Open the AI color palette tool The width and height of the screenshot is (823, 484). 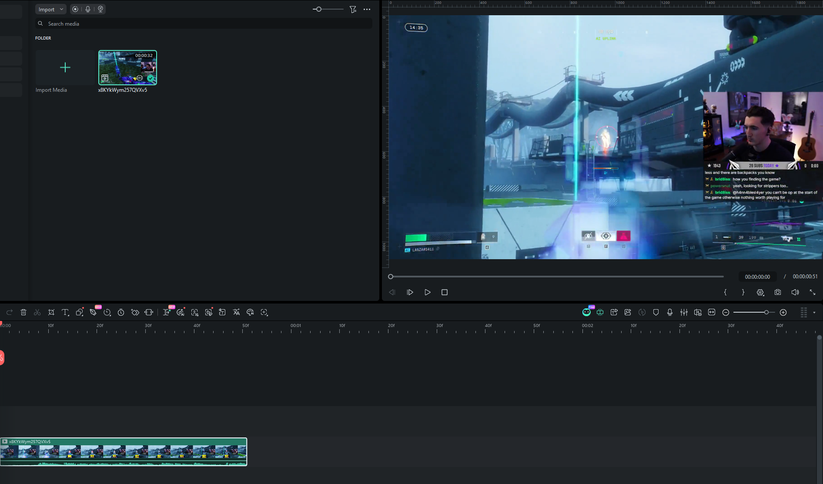[250, 312]
